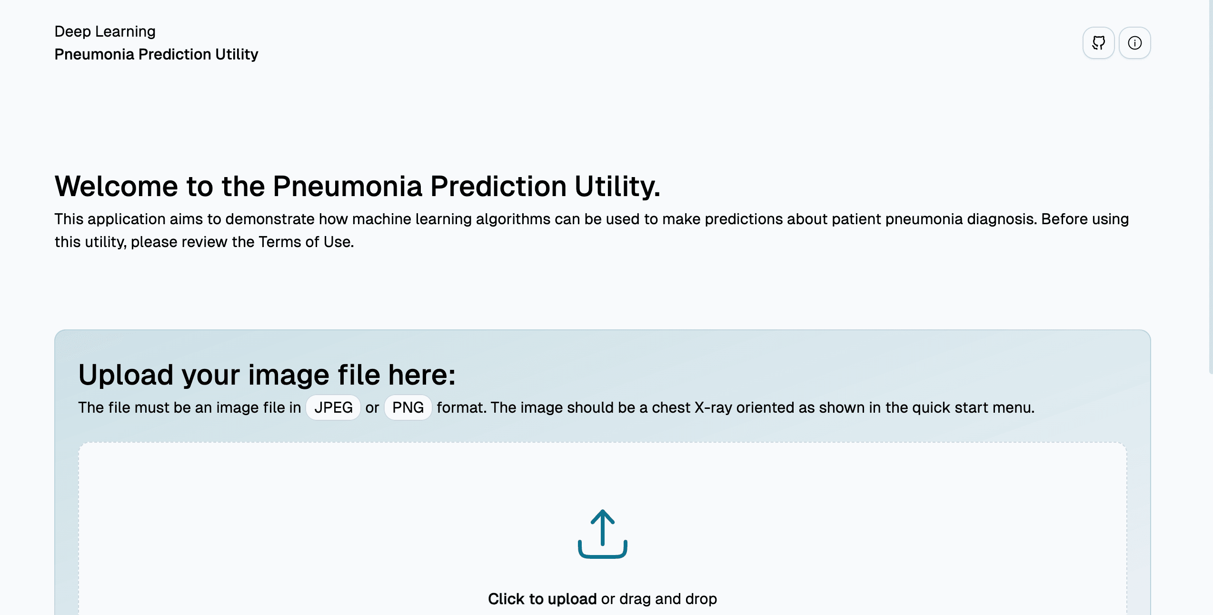This screenshot has height=615, width=1213.
Task: Click the "Upload your image file here:" heading
Action: click(267, 375)
